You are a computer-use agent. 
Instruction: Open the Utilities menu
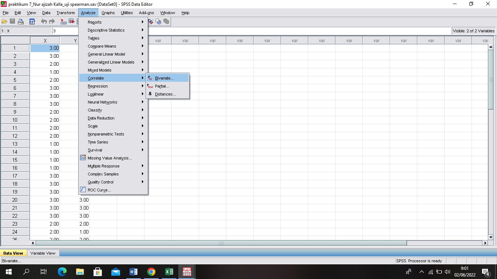coord(127,13)
